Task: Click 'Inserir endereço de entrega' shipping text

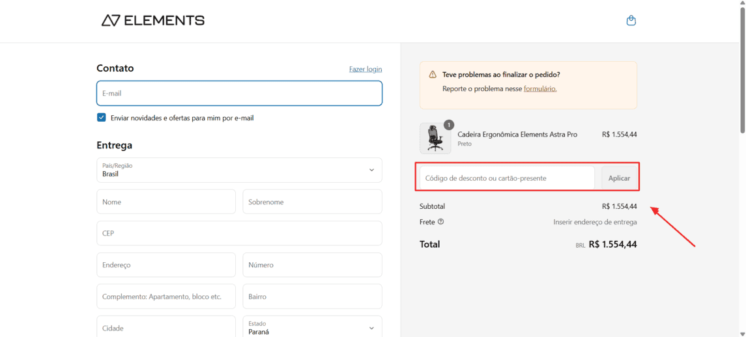Action: (x=595, y=222)
